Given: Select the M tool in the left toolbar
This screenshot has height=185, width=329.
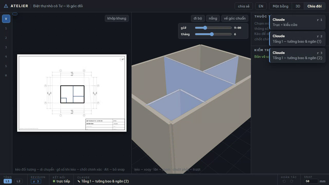Looking at the screenshot, I should point(6,76).
